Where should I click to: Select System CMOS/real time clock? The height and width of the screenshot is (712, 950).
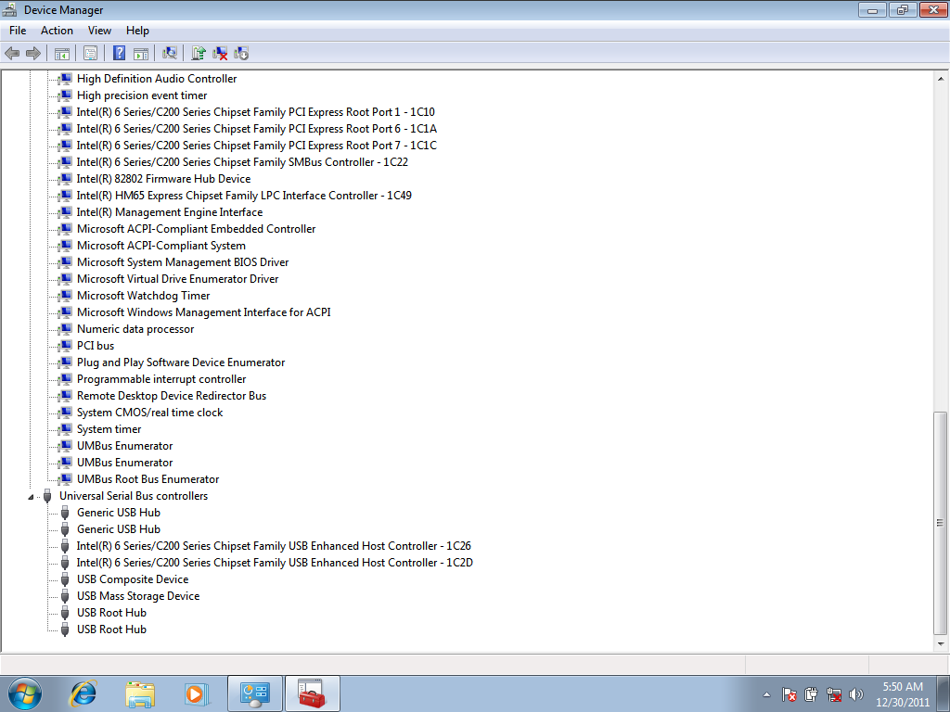point(149,413)
